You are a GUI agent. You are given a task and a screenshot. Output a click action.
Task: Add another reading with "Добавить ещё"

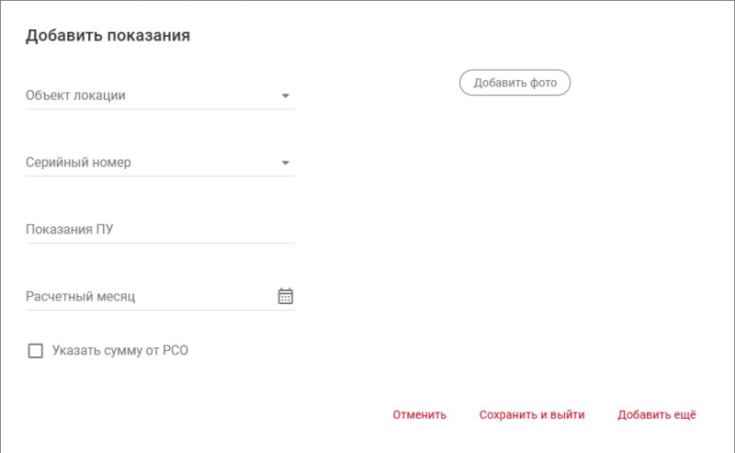656,414
